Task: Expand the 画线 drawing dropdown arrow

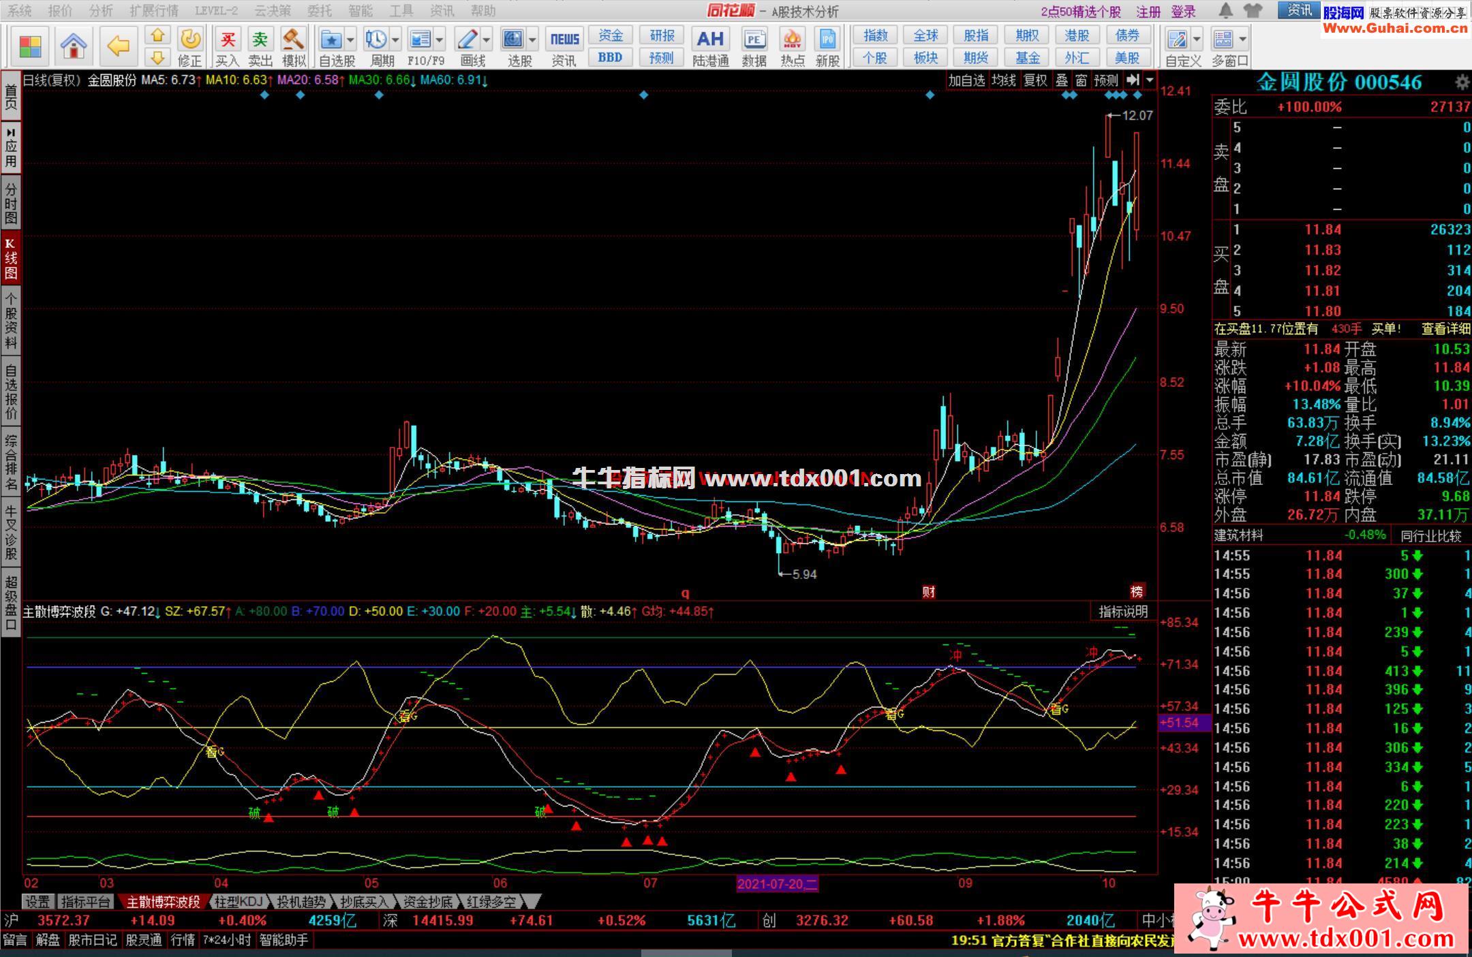Action: [x=486, y=40]
